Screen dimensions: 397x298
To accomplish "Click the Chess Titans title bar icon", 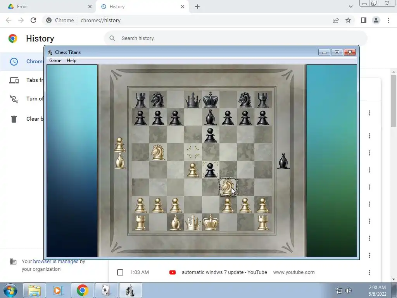I will [50, 52].
